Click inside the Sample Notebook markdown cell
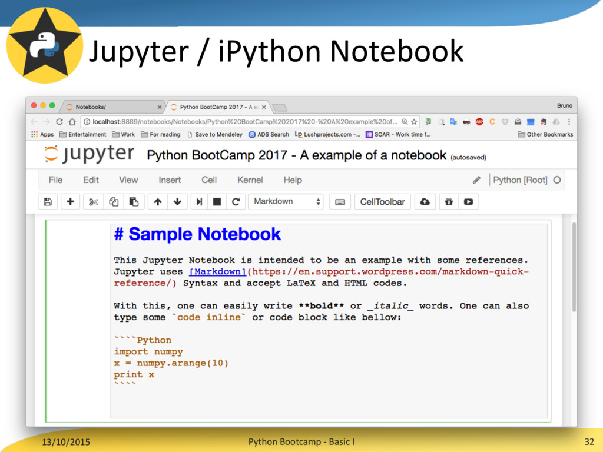 (329, 321)
